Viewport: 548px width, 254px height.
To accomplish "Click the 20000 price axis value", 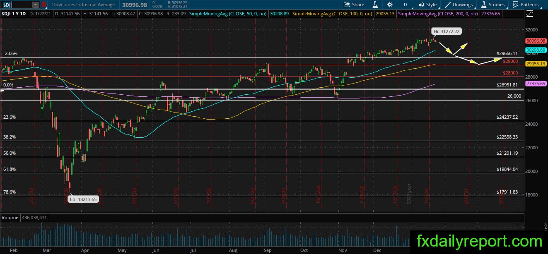I will [531, 171].
